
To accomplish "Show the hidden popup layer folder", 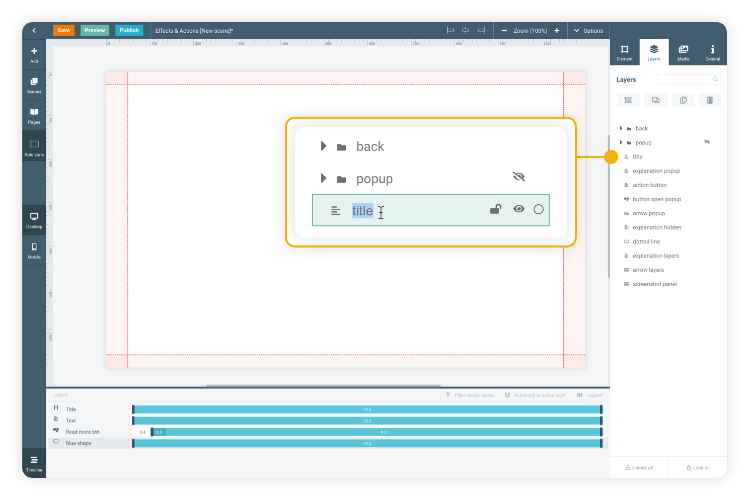I will click(x=707, y=142).
